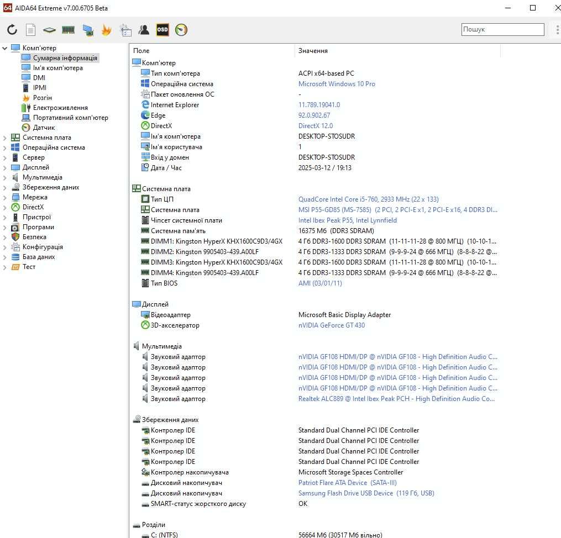Select the Системна пам'ять row

pyautogui.click(x=316, y=231)
